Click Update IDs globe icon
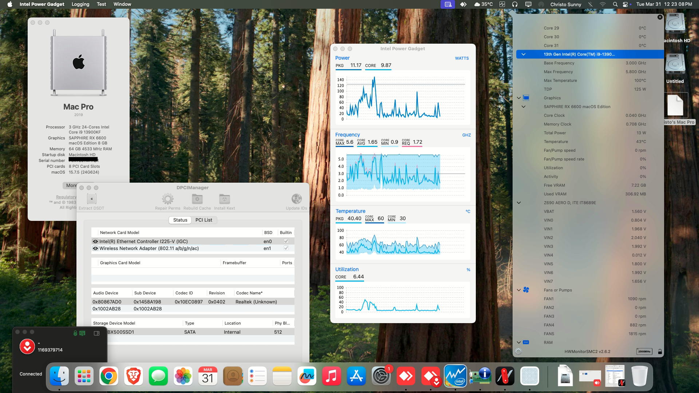699x393 pixels. point(296,199)
